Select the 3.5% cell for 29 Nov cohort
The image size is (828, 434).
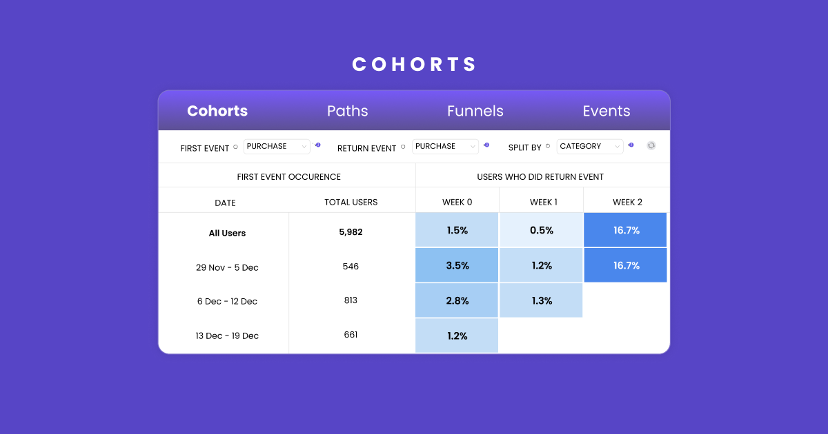[x=457, y=265]
